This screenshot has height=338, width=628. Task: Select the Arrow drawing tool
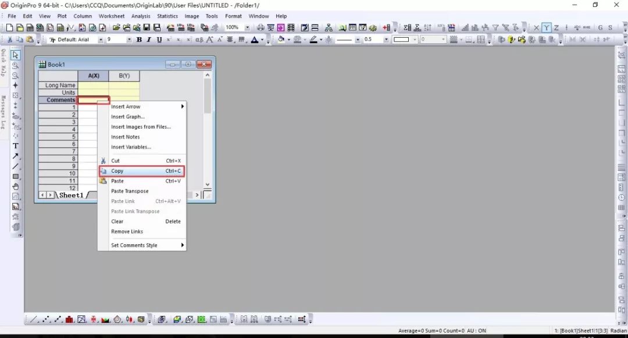(x=15, y=156)
